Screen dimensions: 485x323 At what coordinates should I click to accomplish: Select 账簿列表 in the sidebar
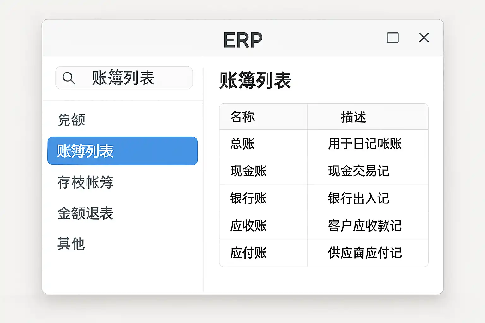122,151
